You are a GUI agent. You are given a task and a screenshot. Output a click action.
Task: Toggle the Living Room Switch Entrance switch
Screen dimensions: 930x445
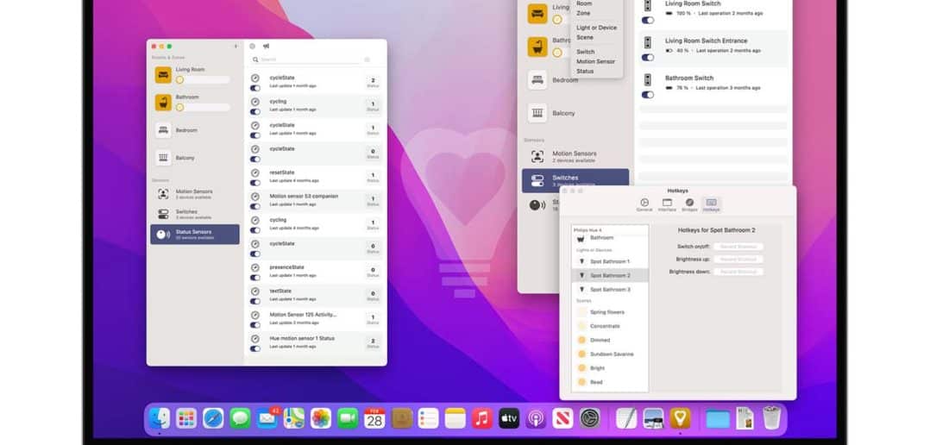[647, 58]
